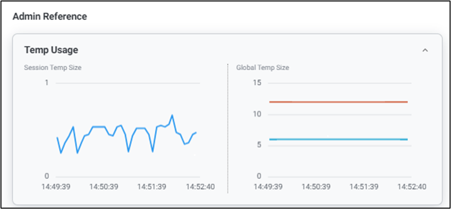Select the Session Temp Size chart label
This screenshot has height=209, width=451.
pyautogui.click(x=53, y=68)
